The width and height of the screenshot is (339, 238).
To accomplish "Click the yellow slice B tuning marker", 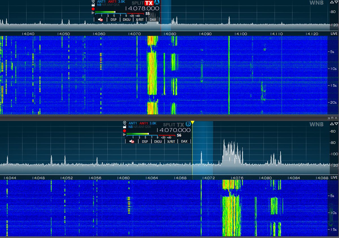I will pyautogui.click(x=192, y=122).
